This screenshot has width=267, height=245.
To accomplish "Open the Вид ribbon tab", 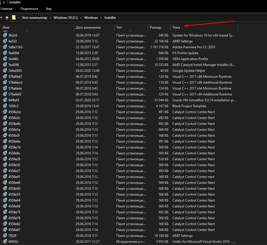I will 49,9.
